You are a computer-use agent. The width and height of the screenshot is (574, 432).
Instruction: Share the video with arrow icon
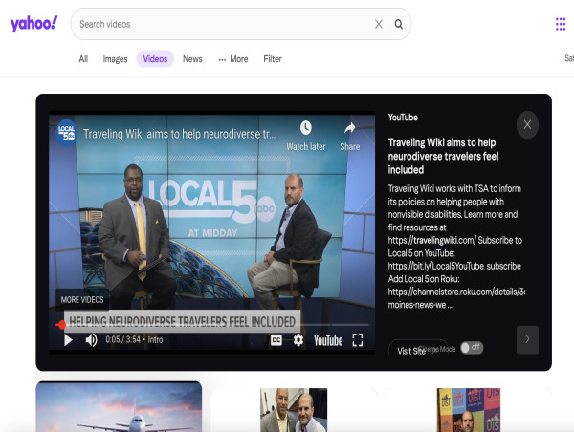[349, 136]
